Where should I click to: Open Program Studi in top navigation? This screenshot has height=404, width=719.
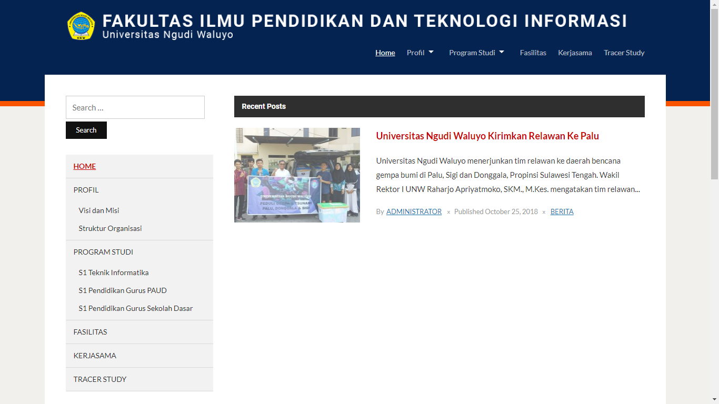[x=472, y=53]
